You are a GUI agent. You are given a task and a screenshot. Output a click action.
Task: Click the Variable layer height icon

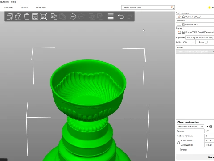[111, 17]
